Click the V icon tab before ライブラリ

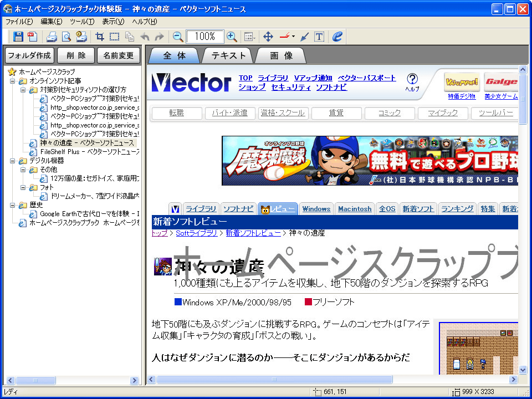tap(175, 209)
